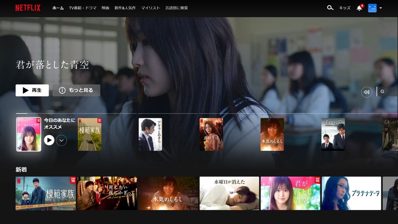Open もっと見る info button
This screenshot has height=224, width=398.
76,91
